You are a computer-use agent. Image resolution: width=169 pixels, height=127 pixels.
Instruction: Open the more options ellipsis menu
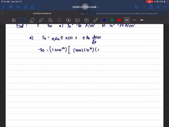point(165,7)
